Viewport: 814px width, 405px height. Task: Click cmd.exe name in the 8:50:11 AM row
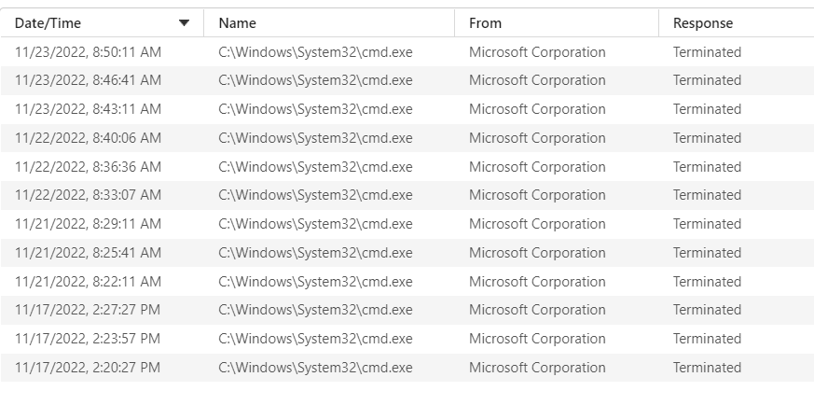tap(316, 52)
